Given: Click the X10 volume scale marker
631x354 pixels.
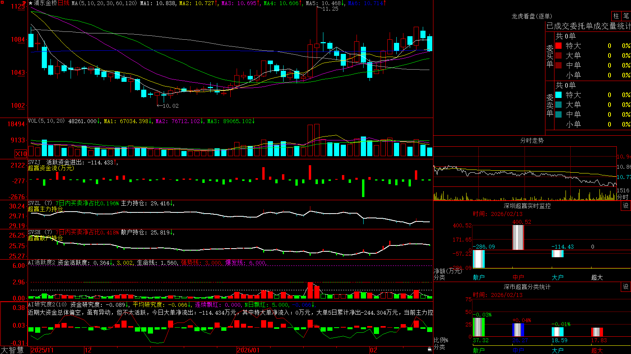Looking at the screenshot, I should tap(21, 154).
